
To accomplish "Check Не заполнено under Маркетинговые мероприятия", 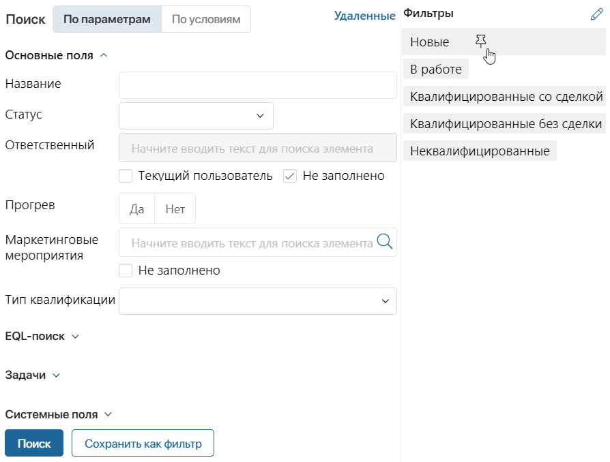I will [x=126, y=271].
